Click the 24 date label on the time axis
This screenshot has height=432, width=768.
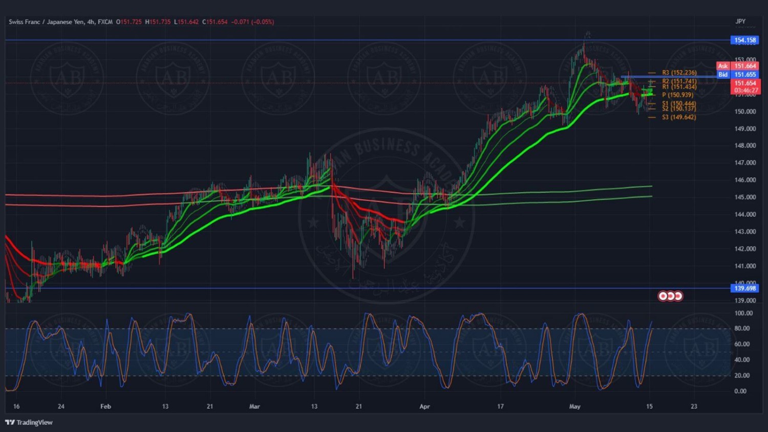61,406
